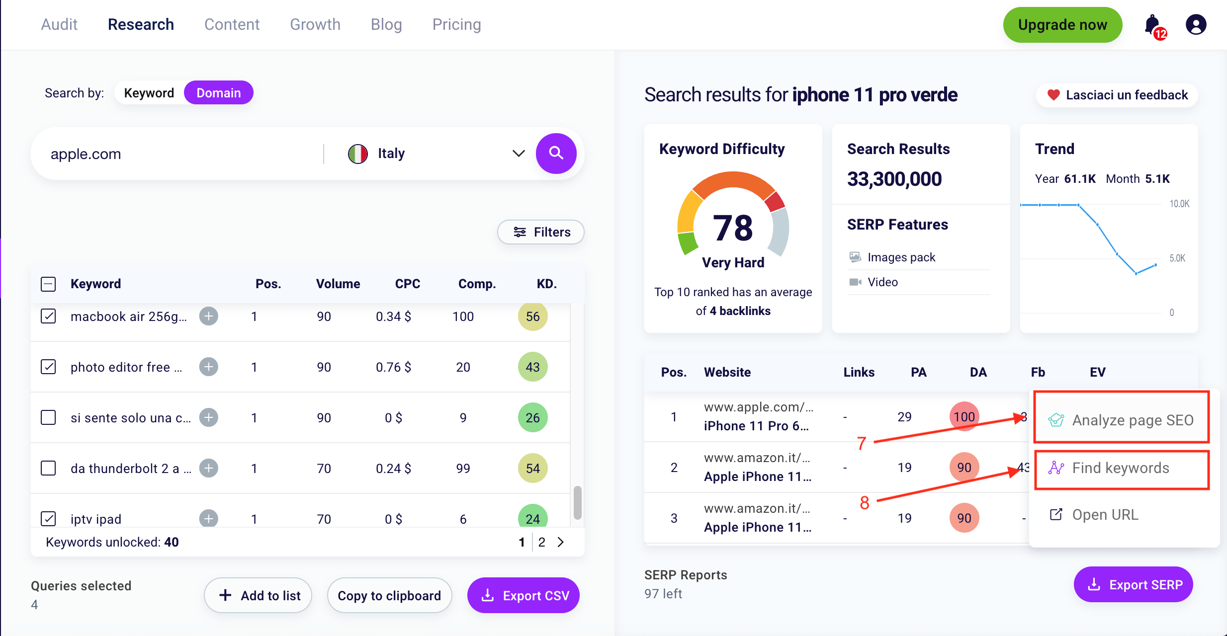1227x636 pixels.
Task: Click KD badge 26 for 'si sente solo'
Action: click(x=532, y=417)
